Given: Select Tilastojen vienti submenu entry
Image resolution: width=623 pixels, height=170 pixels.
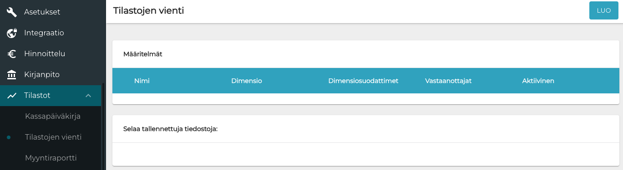Looking at the screenshot, I should (53, 137).
